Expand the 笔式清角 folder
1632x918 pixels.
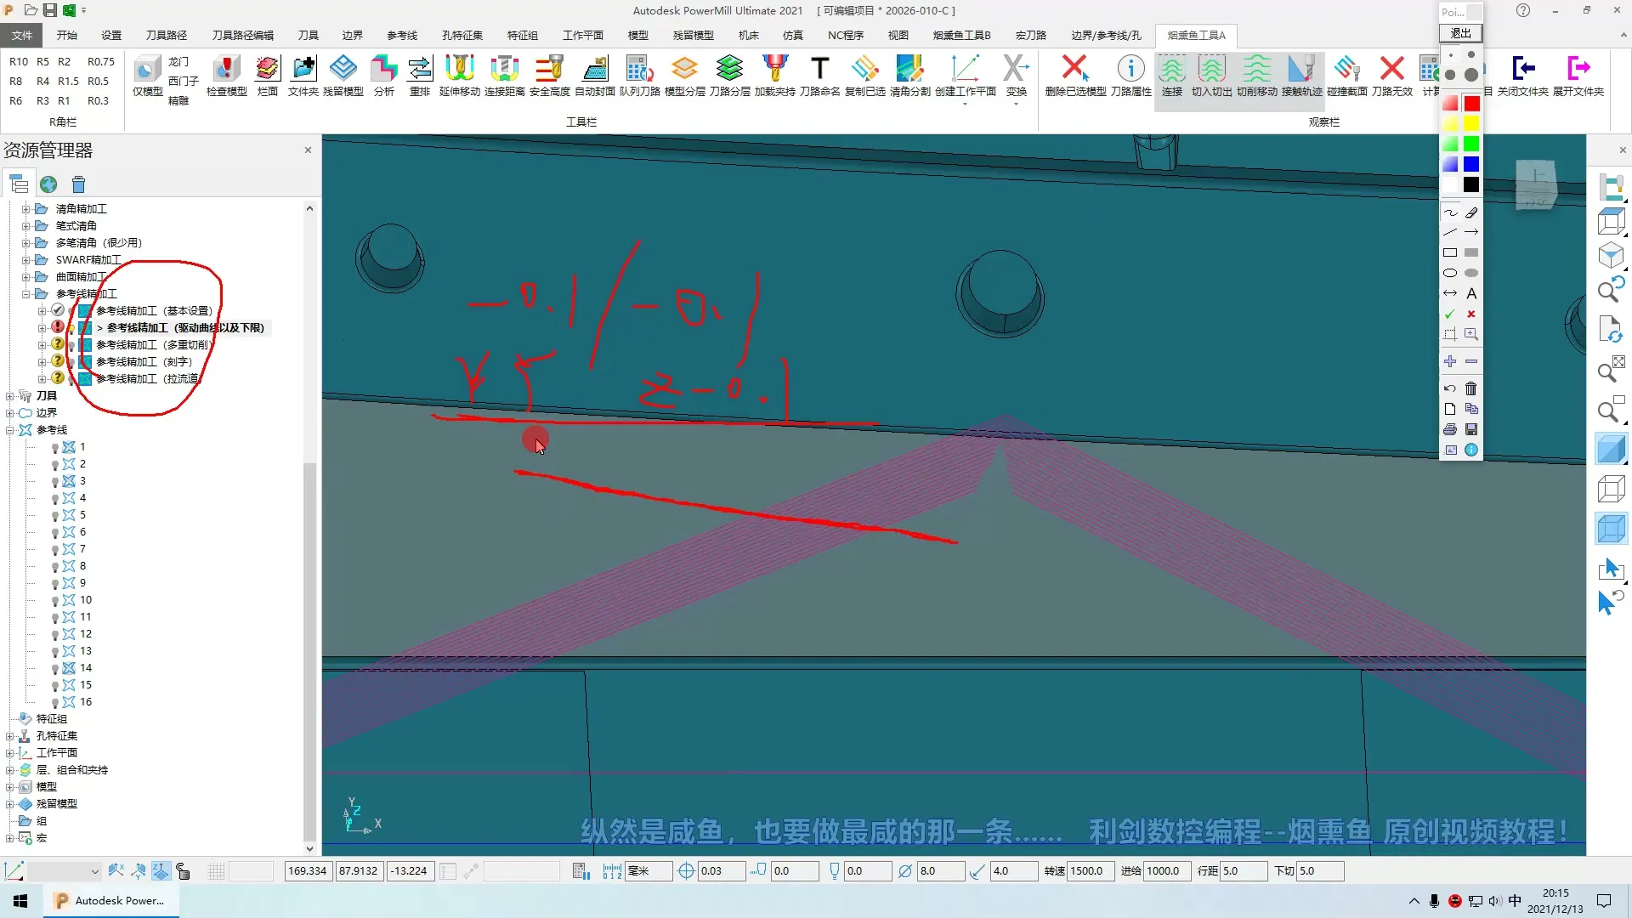click(25, 226)
